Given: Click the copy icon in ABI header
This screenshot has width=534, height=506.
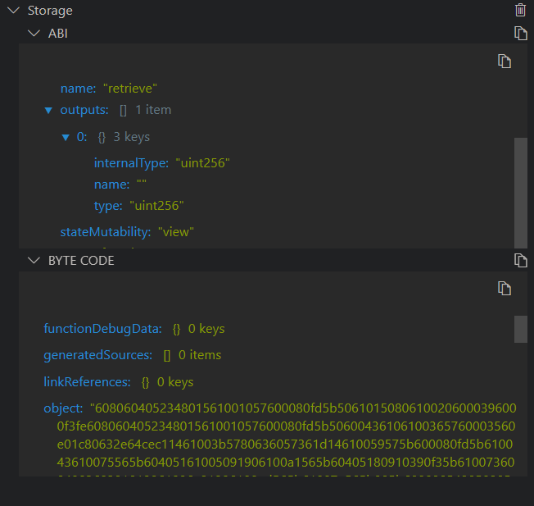Looking at the screenshot, I should click(520, 33).
